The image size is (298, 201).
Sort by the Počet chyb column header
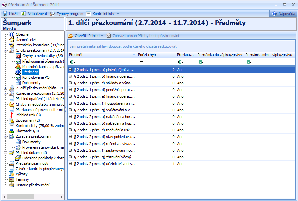pos(156,55)
